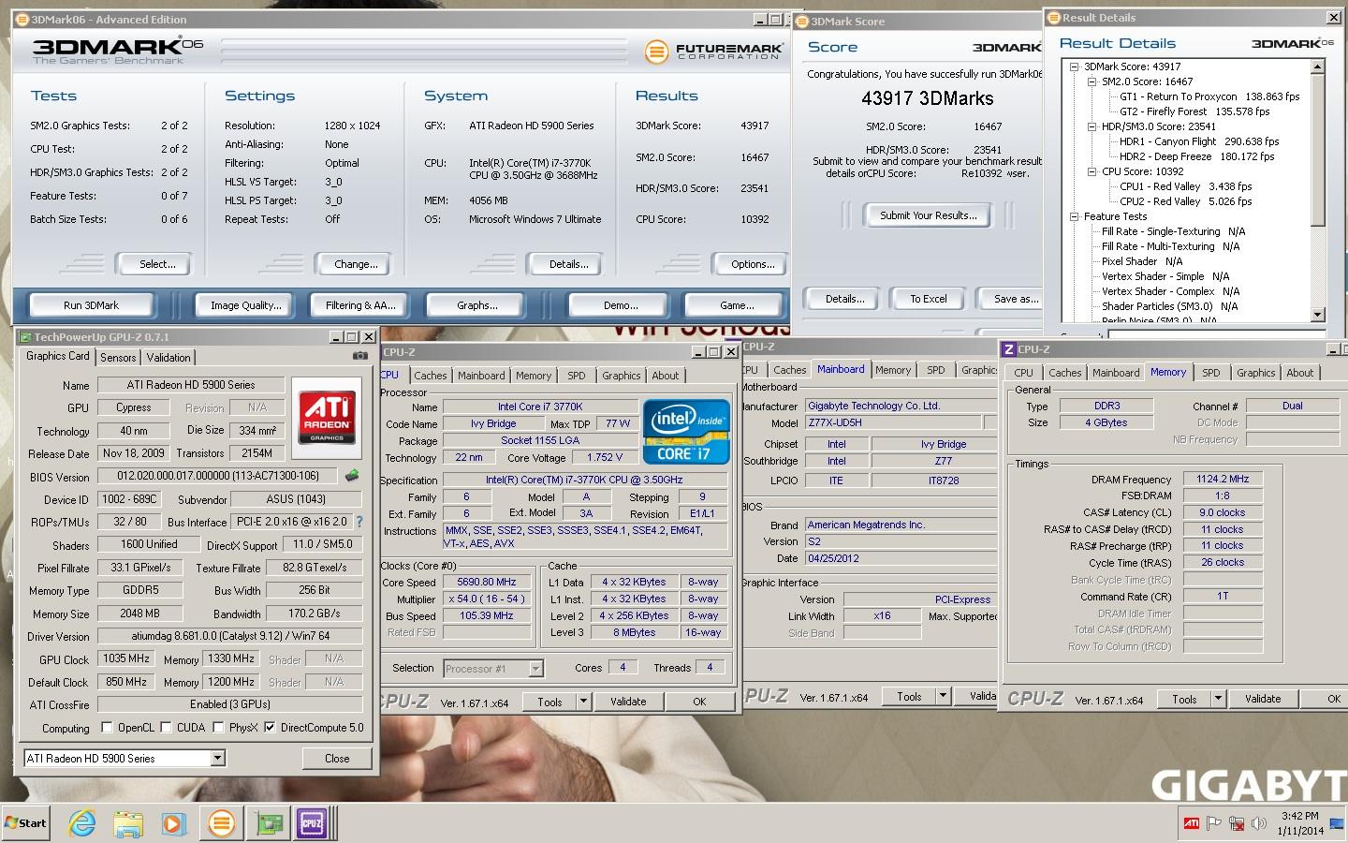Image resolution: width=1348 pixels, height=843 pixels.
Task: Click Submit Your Results... button
Action: [929, 215]
